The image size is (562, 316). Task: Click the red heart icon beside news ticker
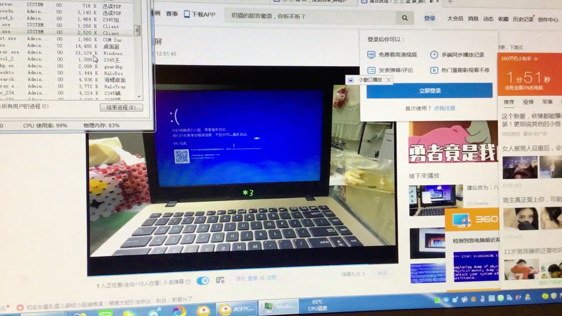20,308
